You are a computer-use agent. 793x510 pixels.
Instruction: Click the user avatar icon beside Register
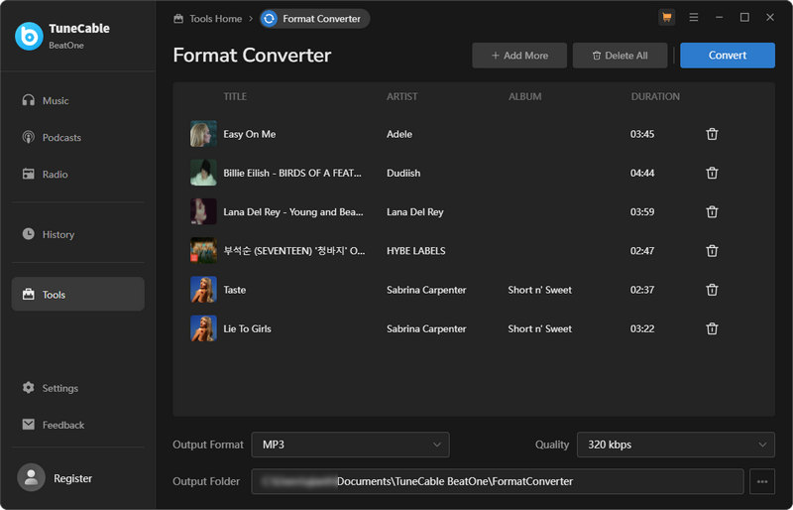(31, 477)
